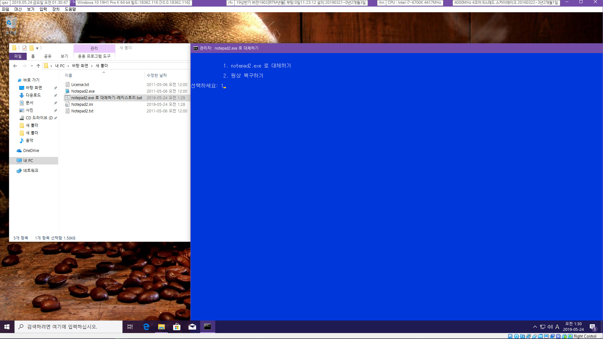This screenshot has width=603, height=339.
Task: Open CD 드라이브 (D in navigation pane
Action: tap(39, 118)
